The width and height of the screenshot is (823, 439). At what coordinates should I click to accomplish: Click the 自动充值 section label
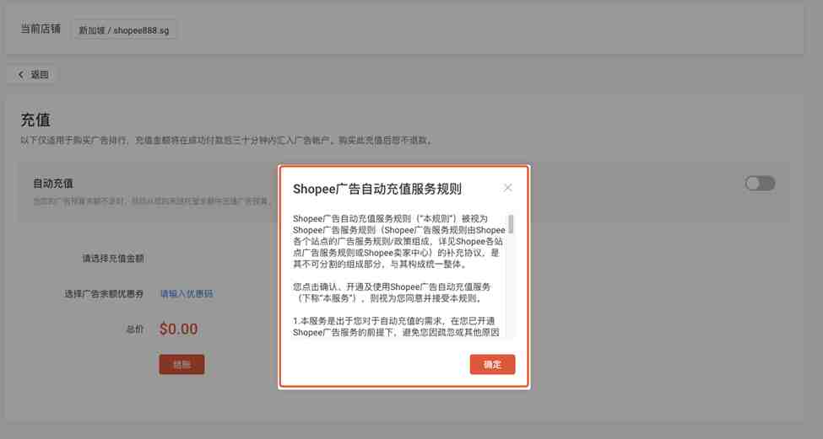[53, 184]
